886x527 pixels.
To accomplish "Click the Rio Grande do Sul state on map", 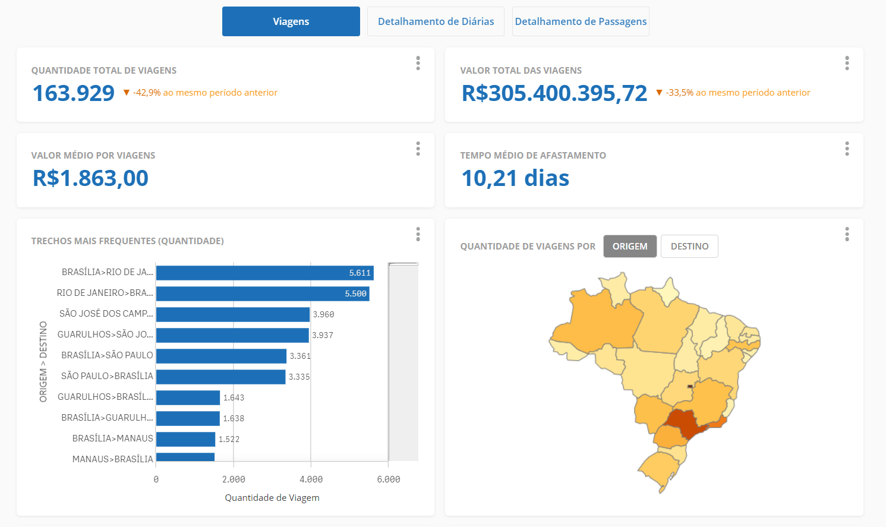I will pyautogui.click(x=661, y=469).
